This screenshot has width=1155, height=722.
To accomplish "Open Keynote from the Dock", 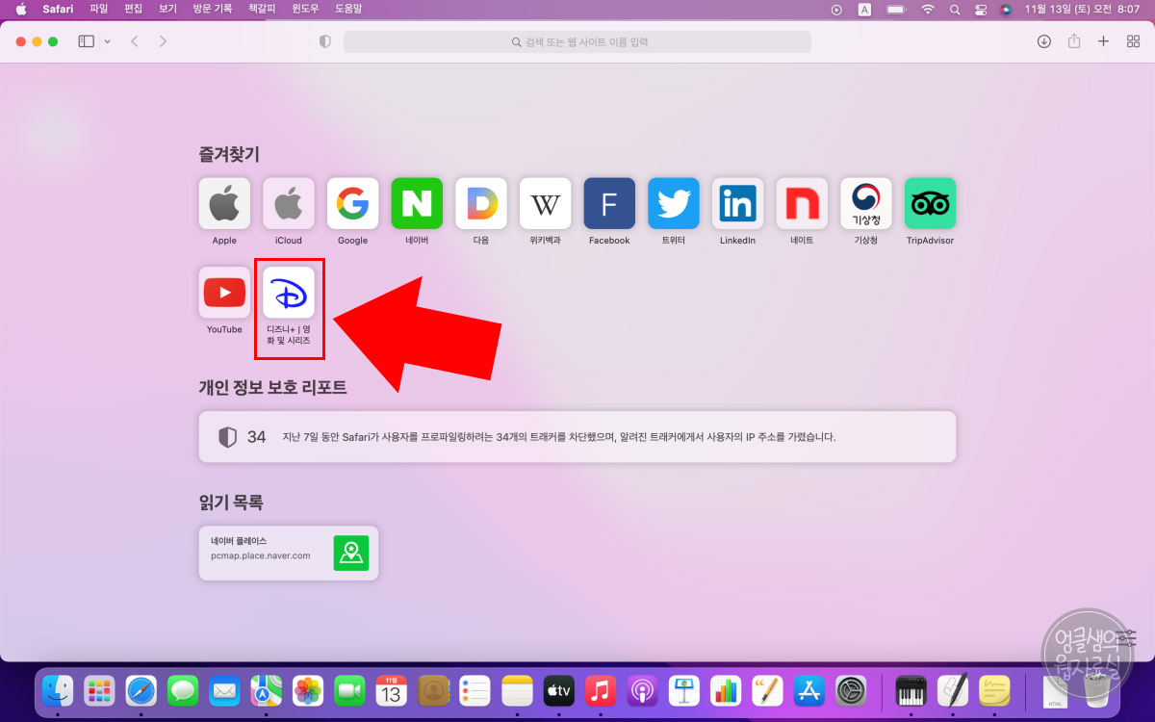I will click(x=683, y=690).
